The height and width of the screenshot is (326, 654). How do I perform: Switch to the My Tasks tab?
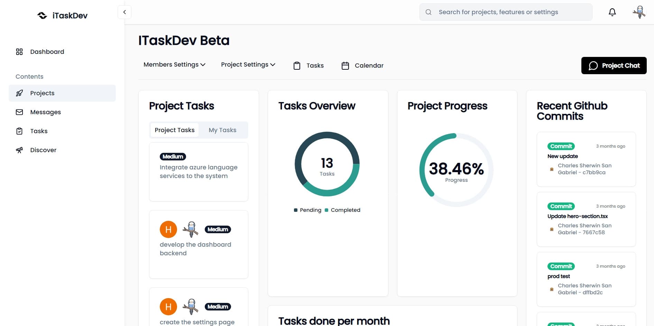pyautogui.click(x=222, y=130)
